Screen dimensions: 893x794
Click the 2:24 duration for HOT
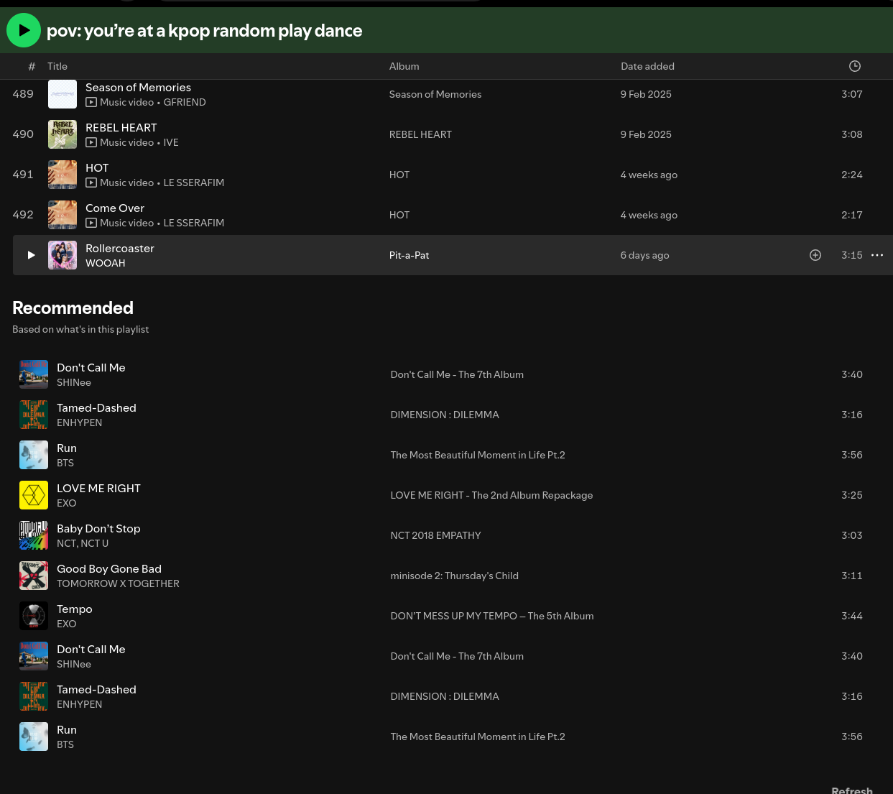(852, 175)
